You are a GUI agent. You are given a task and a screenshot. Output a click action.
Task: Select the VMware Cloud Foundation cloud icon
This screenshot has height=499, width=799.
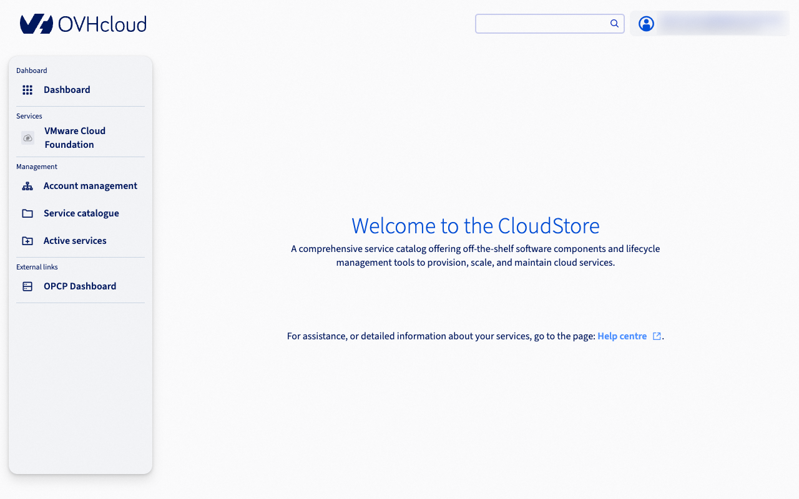pos(27,138)
